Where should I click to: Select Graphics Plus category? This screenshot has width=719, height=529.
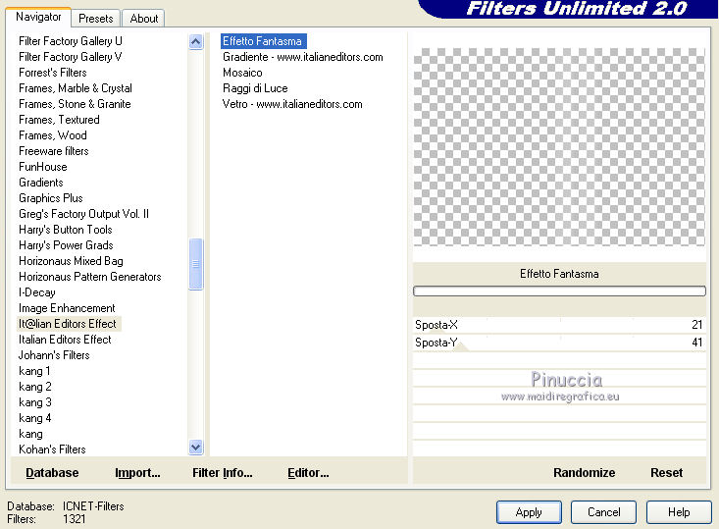[x=51, y=198]
